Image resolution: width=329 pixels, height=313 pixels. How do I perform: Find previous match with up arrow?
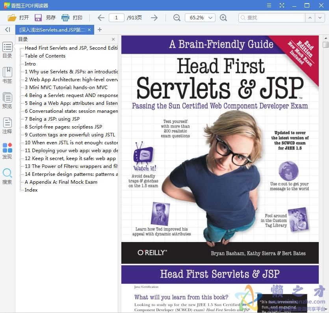pos(310,18)
